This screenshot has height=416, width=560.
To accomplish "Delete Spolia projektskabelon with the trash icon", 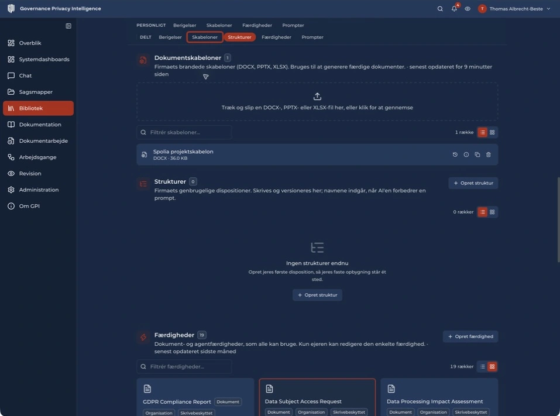I will pyautogui.click(x=488, y=154).
